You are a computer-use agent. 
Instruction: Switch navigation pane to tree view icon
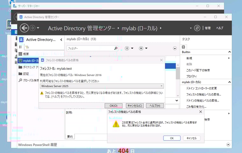click(x=27, y=47)
